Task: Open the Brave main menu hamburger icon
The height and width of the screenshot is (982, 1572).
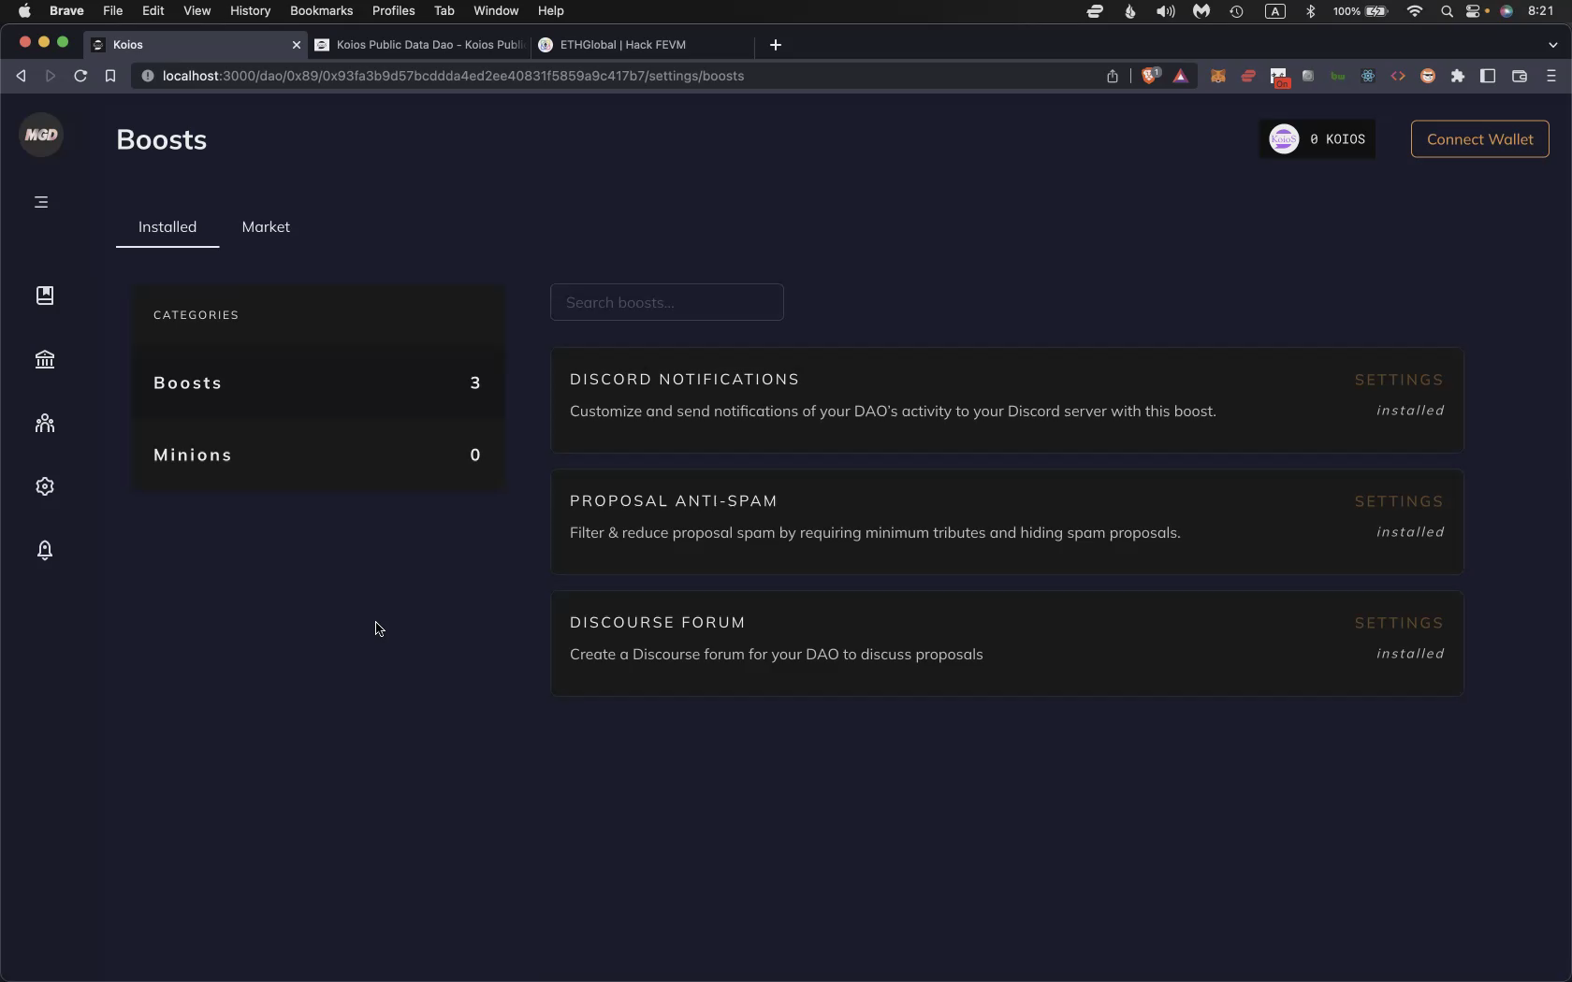Action: [x=1551, y=76]
